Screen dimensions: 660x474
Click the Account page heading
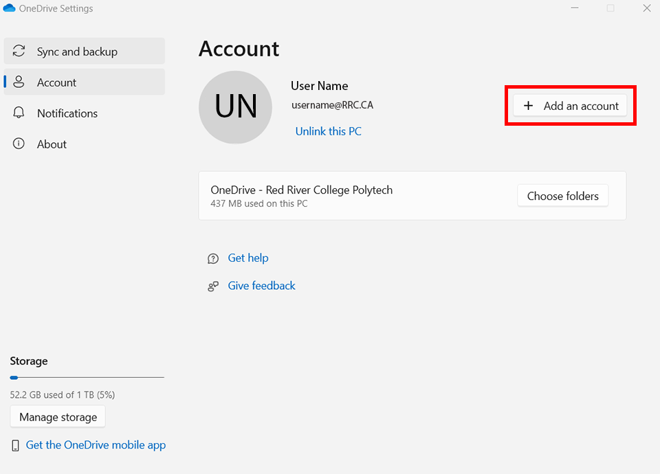239,49
